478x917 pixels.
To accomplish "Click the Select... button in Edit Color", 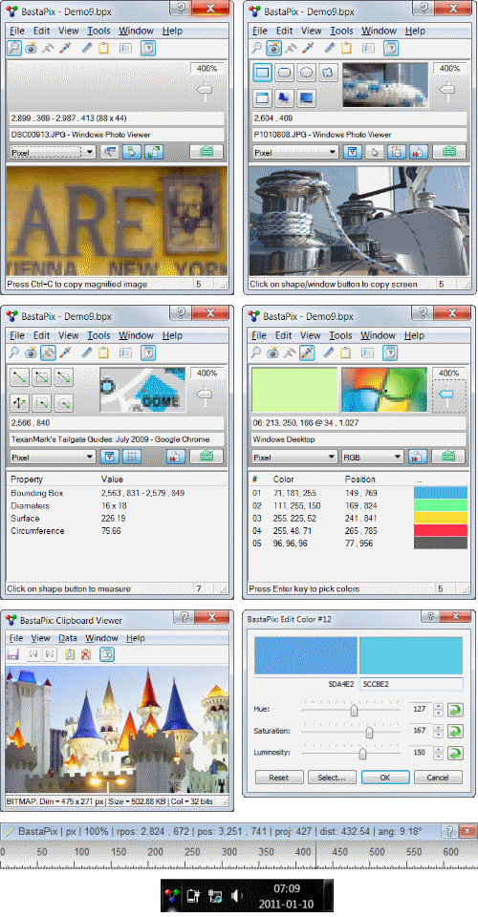I will click(x=332, y=778).
